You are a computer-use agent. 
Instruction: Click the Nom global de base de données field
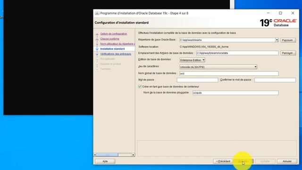(229, 74)
